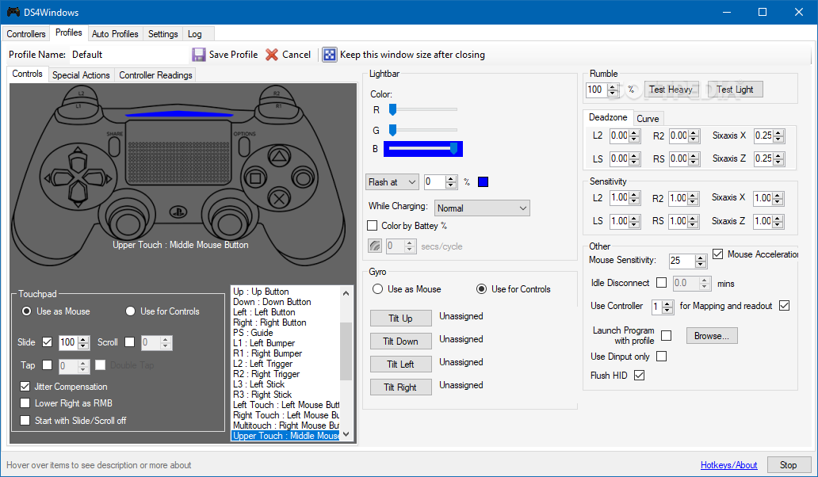Click the red X Cancel icon
The width and height of the screenshot is (818, 477).
[272, 55]
